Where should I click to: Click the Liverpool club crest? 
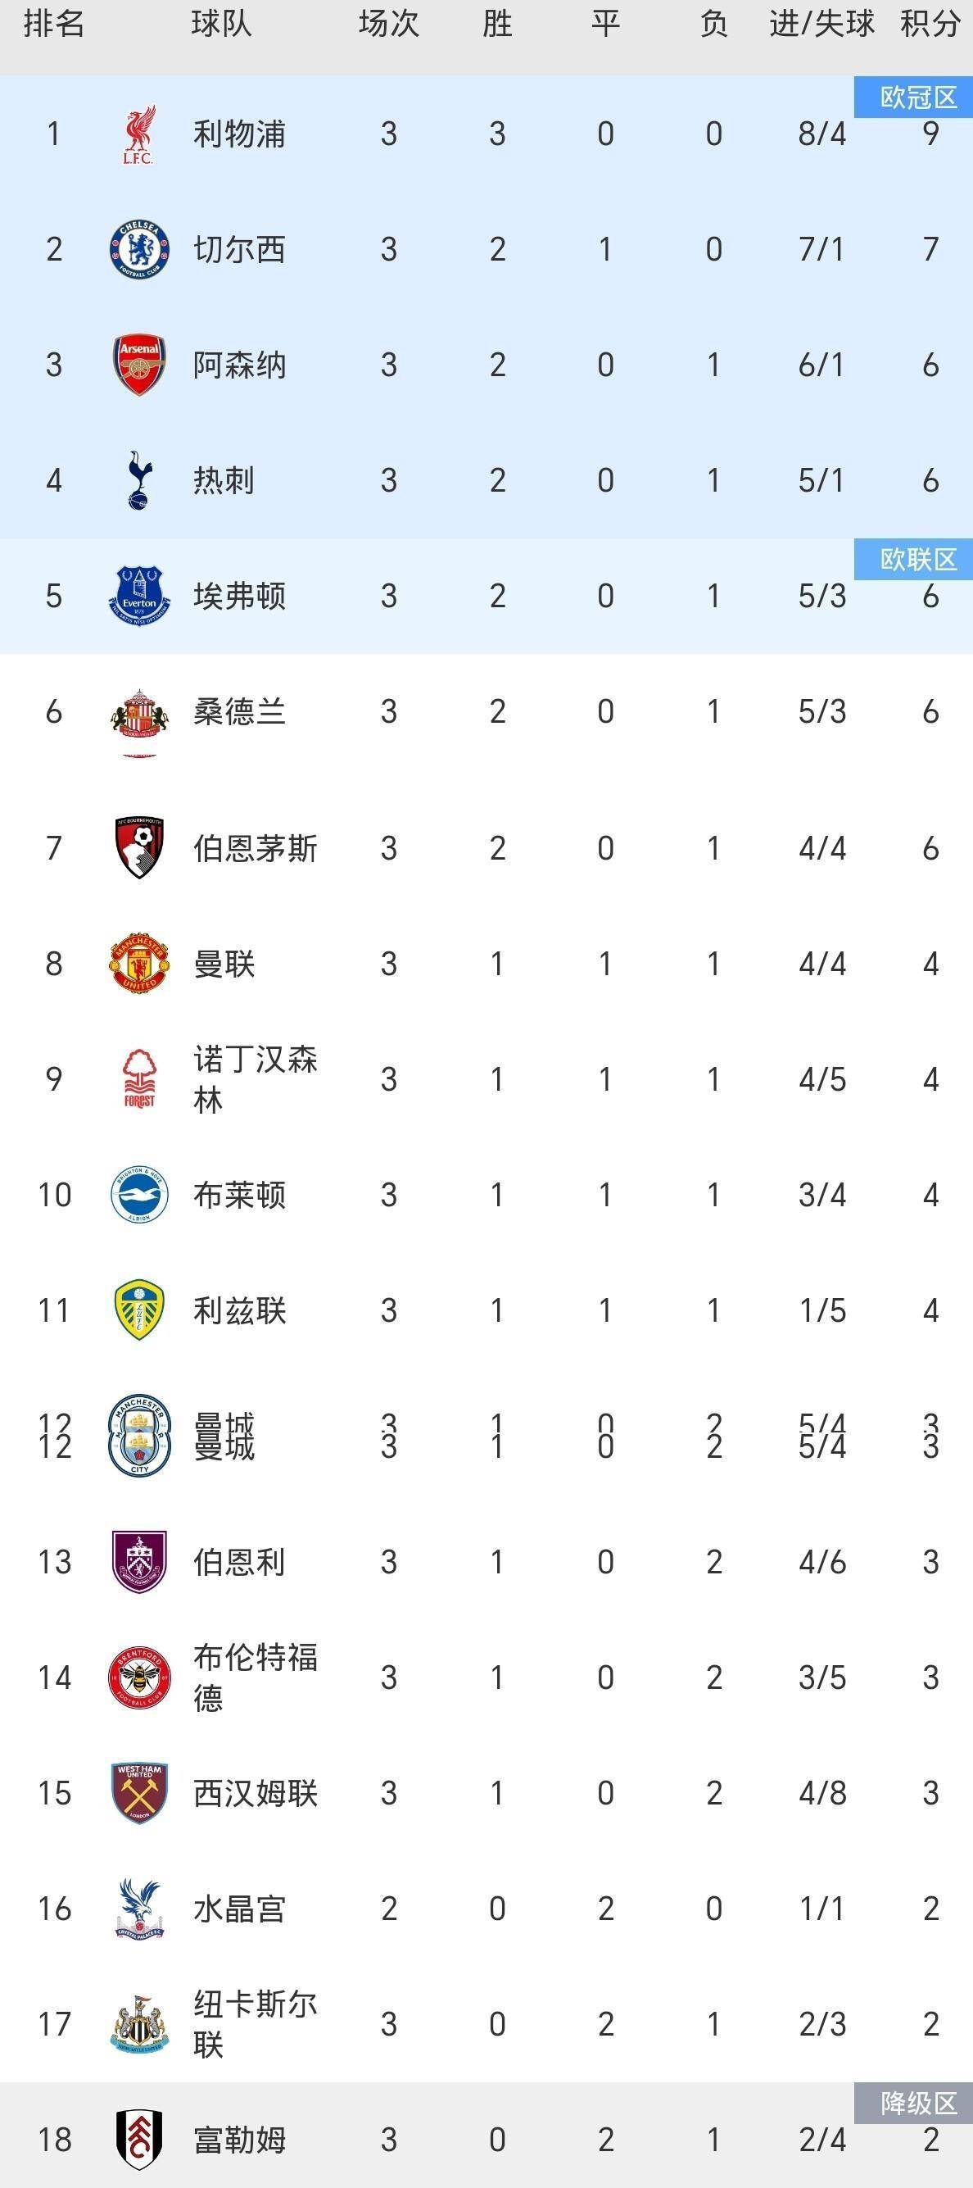tap(138, 134)
